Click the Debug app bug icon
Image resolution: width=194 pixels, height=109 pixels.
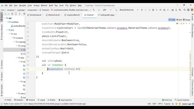(x=153, y=10)
